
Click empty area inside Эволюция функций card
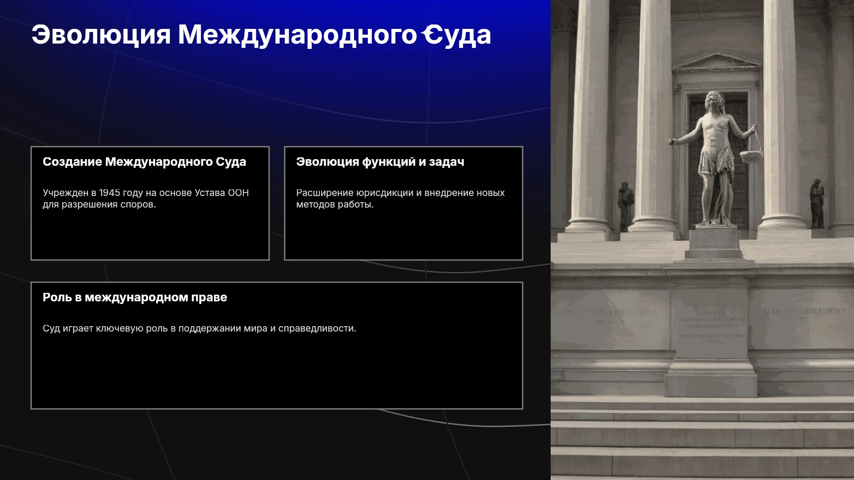[x=403, y=235]
